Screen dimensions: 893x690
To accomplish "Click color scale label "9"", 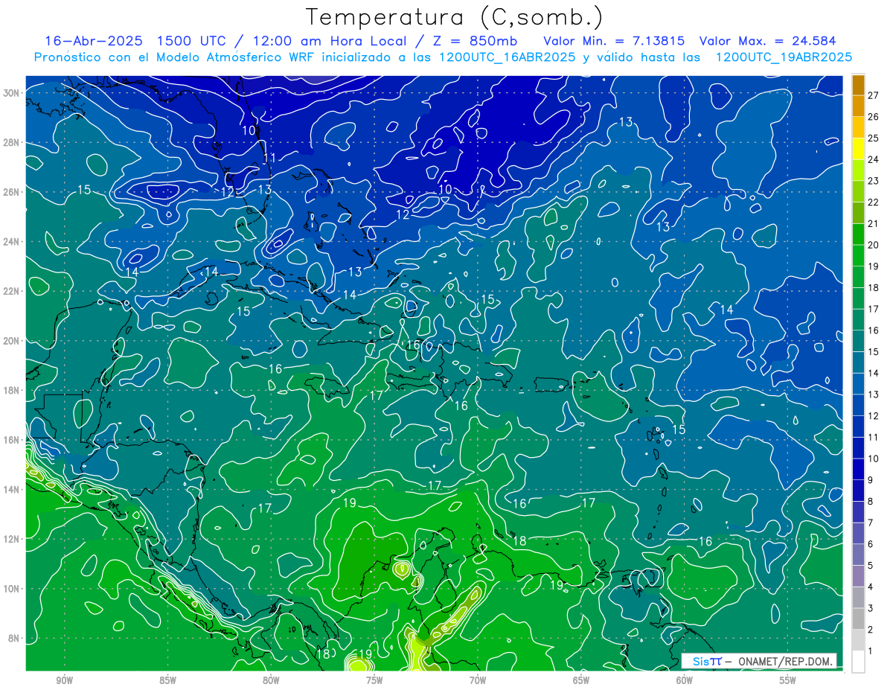I will click(x=871, y=480).
